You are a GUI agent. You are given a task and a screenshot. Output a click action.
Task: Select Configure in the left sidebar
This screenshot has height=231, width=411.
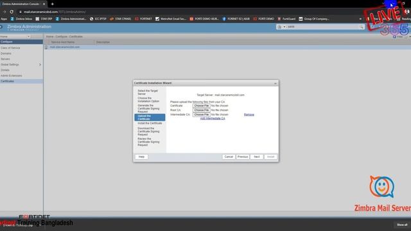[21, 42]
